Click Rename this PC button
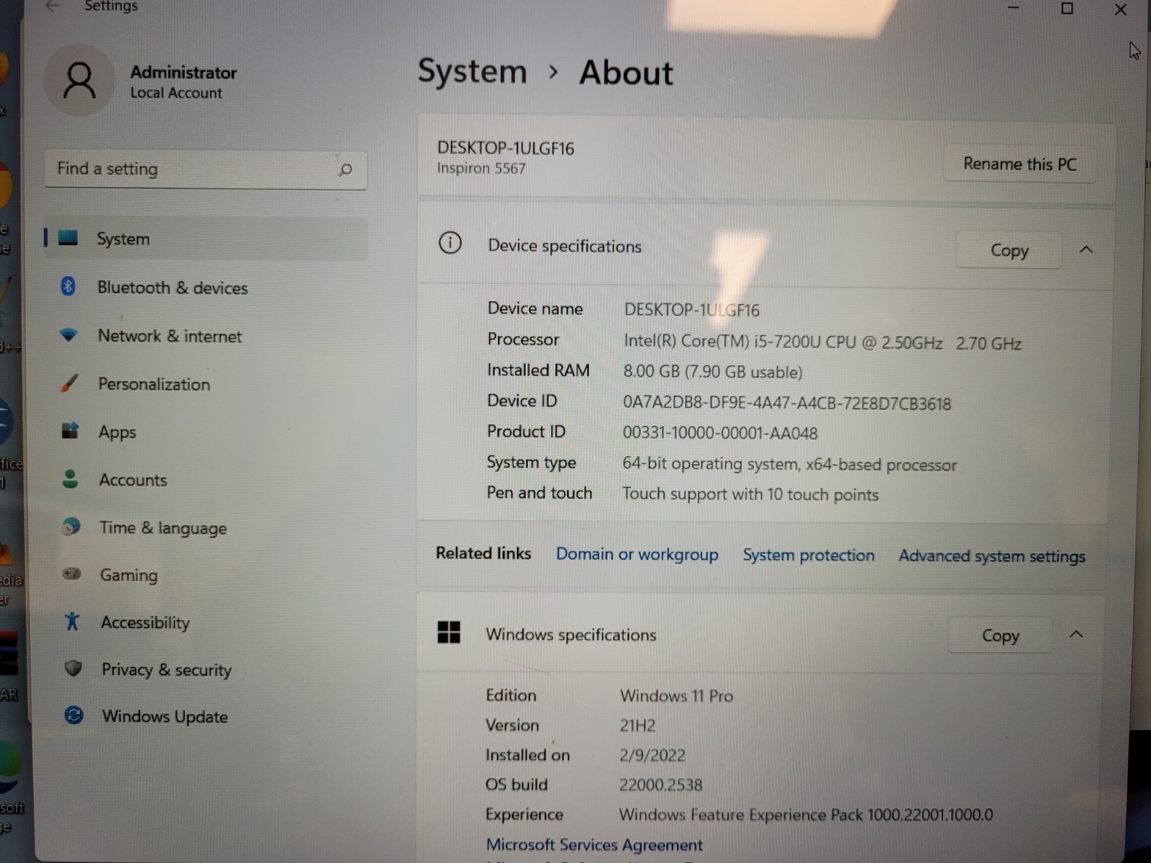This screenshot has width=1151, height=863. click(1019, 164)
